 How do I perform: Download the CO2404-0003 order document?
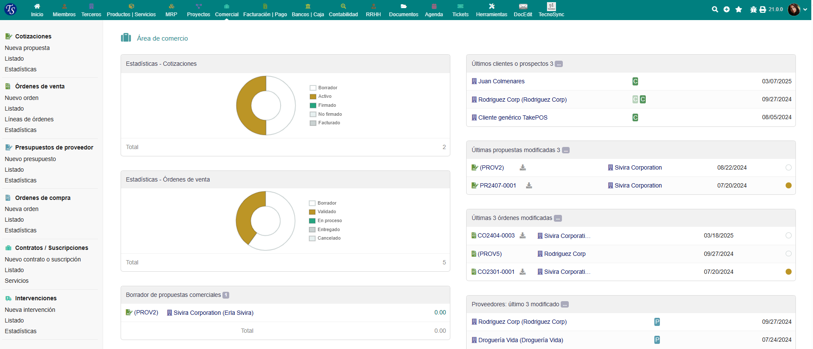click(523, 235)
